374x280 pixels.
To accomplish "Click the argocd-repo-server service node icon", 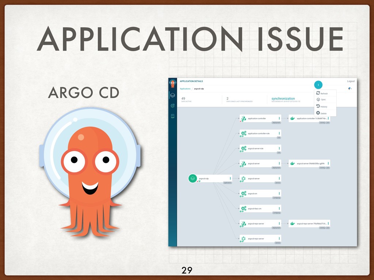I will tap(243, 238).
